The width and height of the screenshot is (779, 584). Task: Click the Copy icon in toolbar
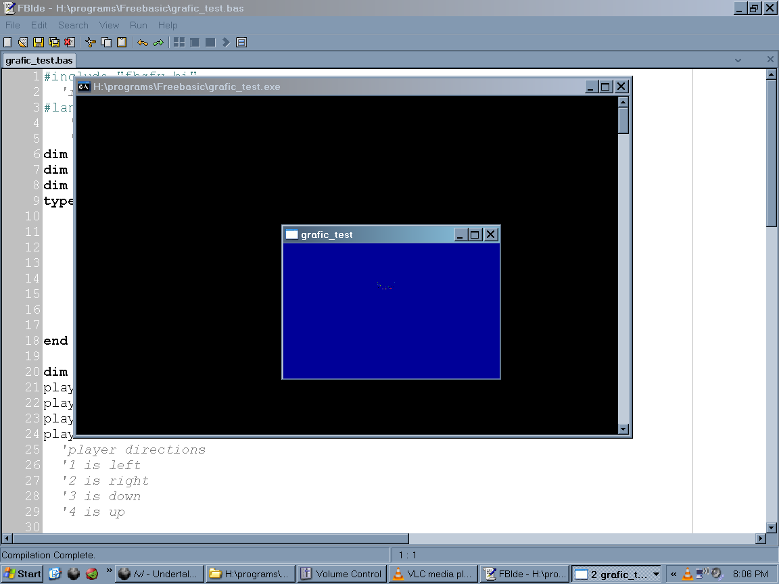click(106, 43)
